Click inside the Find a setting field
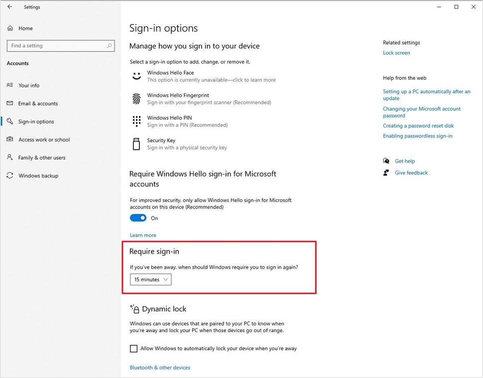483x378 pixels. tap(55, 46)
